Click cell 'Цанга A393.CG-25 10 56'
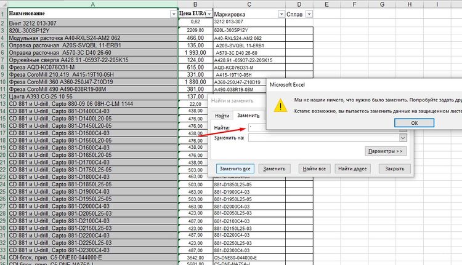 tap(92, 96)
